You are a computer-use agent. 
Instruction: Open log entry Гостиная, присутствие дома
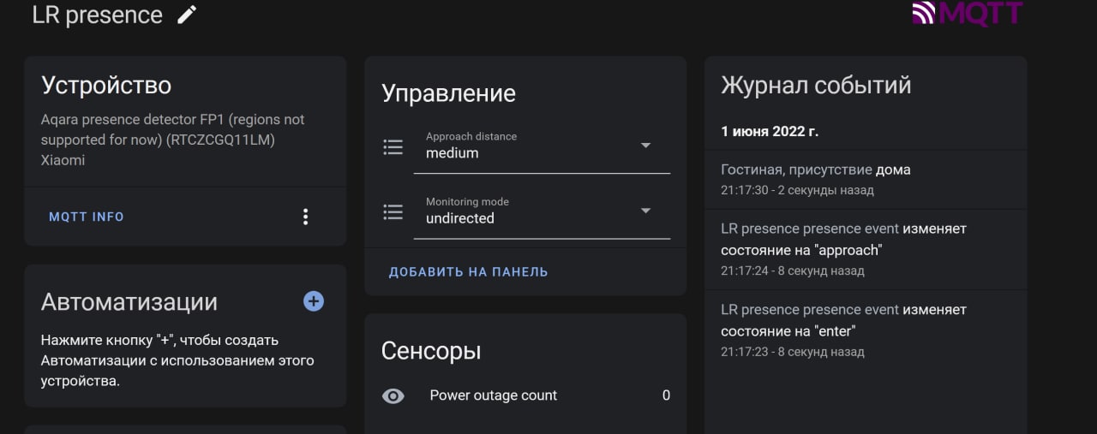(x=866, y=180)
